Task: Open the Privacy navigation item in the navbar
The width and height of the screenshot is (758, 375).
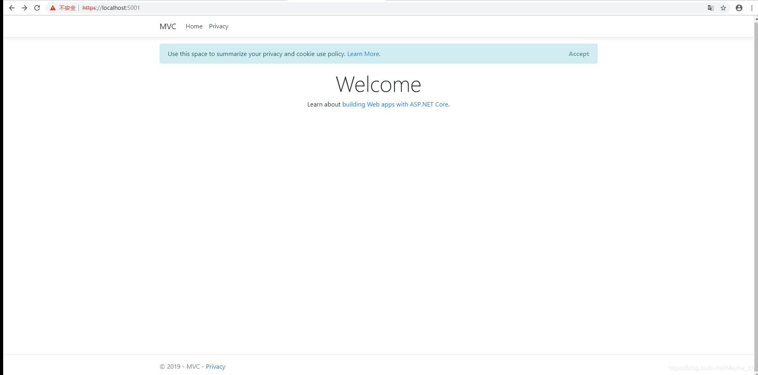Action: (x=218, y=26)
